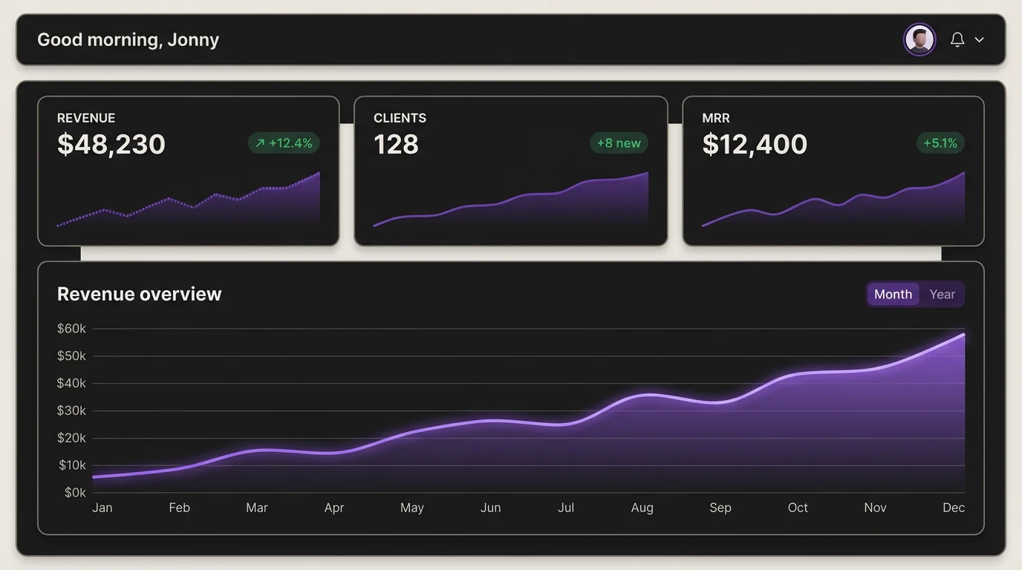The width and height of the screenshot is (1022, 570).
Task: Click the $20k axis label
Action: tap(71, 438)
